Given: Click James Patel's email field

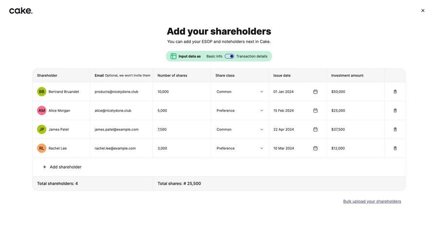Looking at the screenshot, I should pyautogui.click(x=121, y=130).
